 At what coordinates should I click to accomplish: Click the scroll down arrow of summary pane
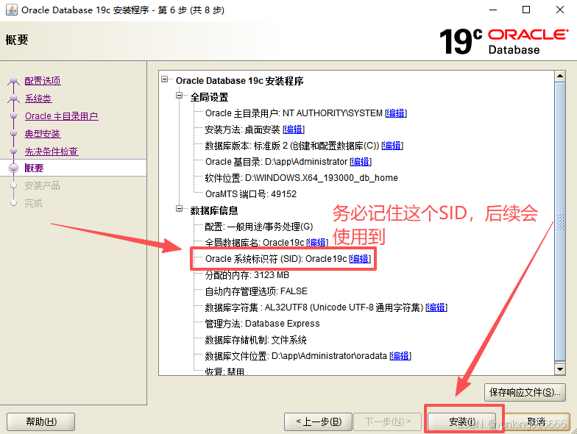[560, 369]
